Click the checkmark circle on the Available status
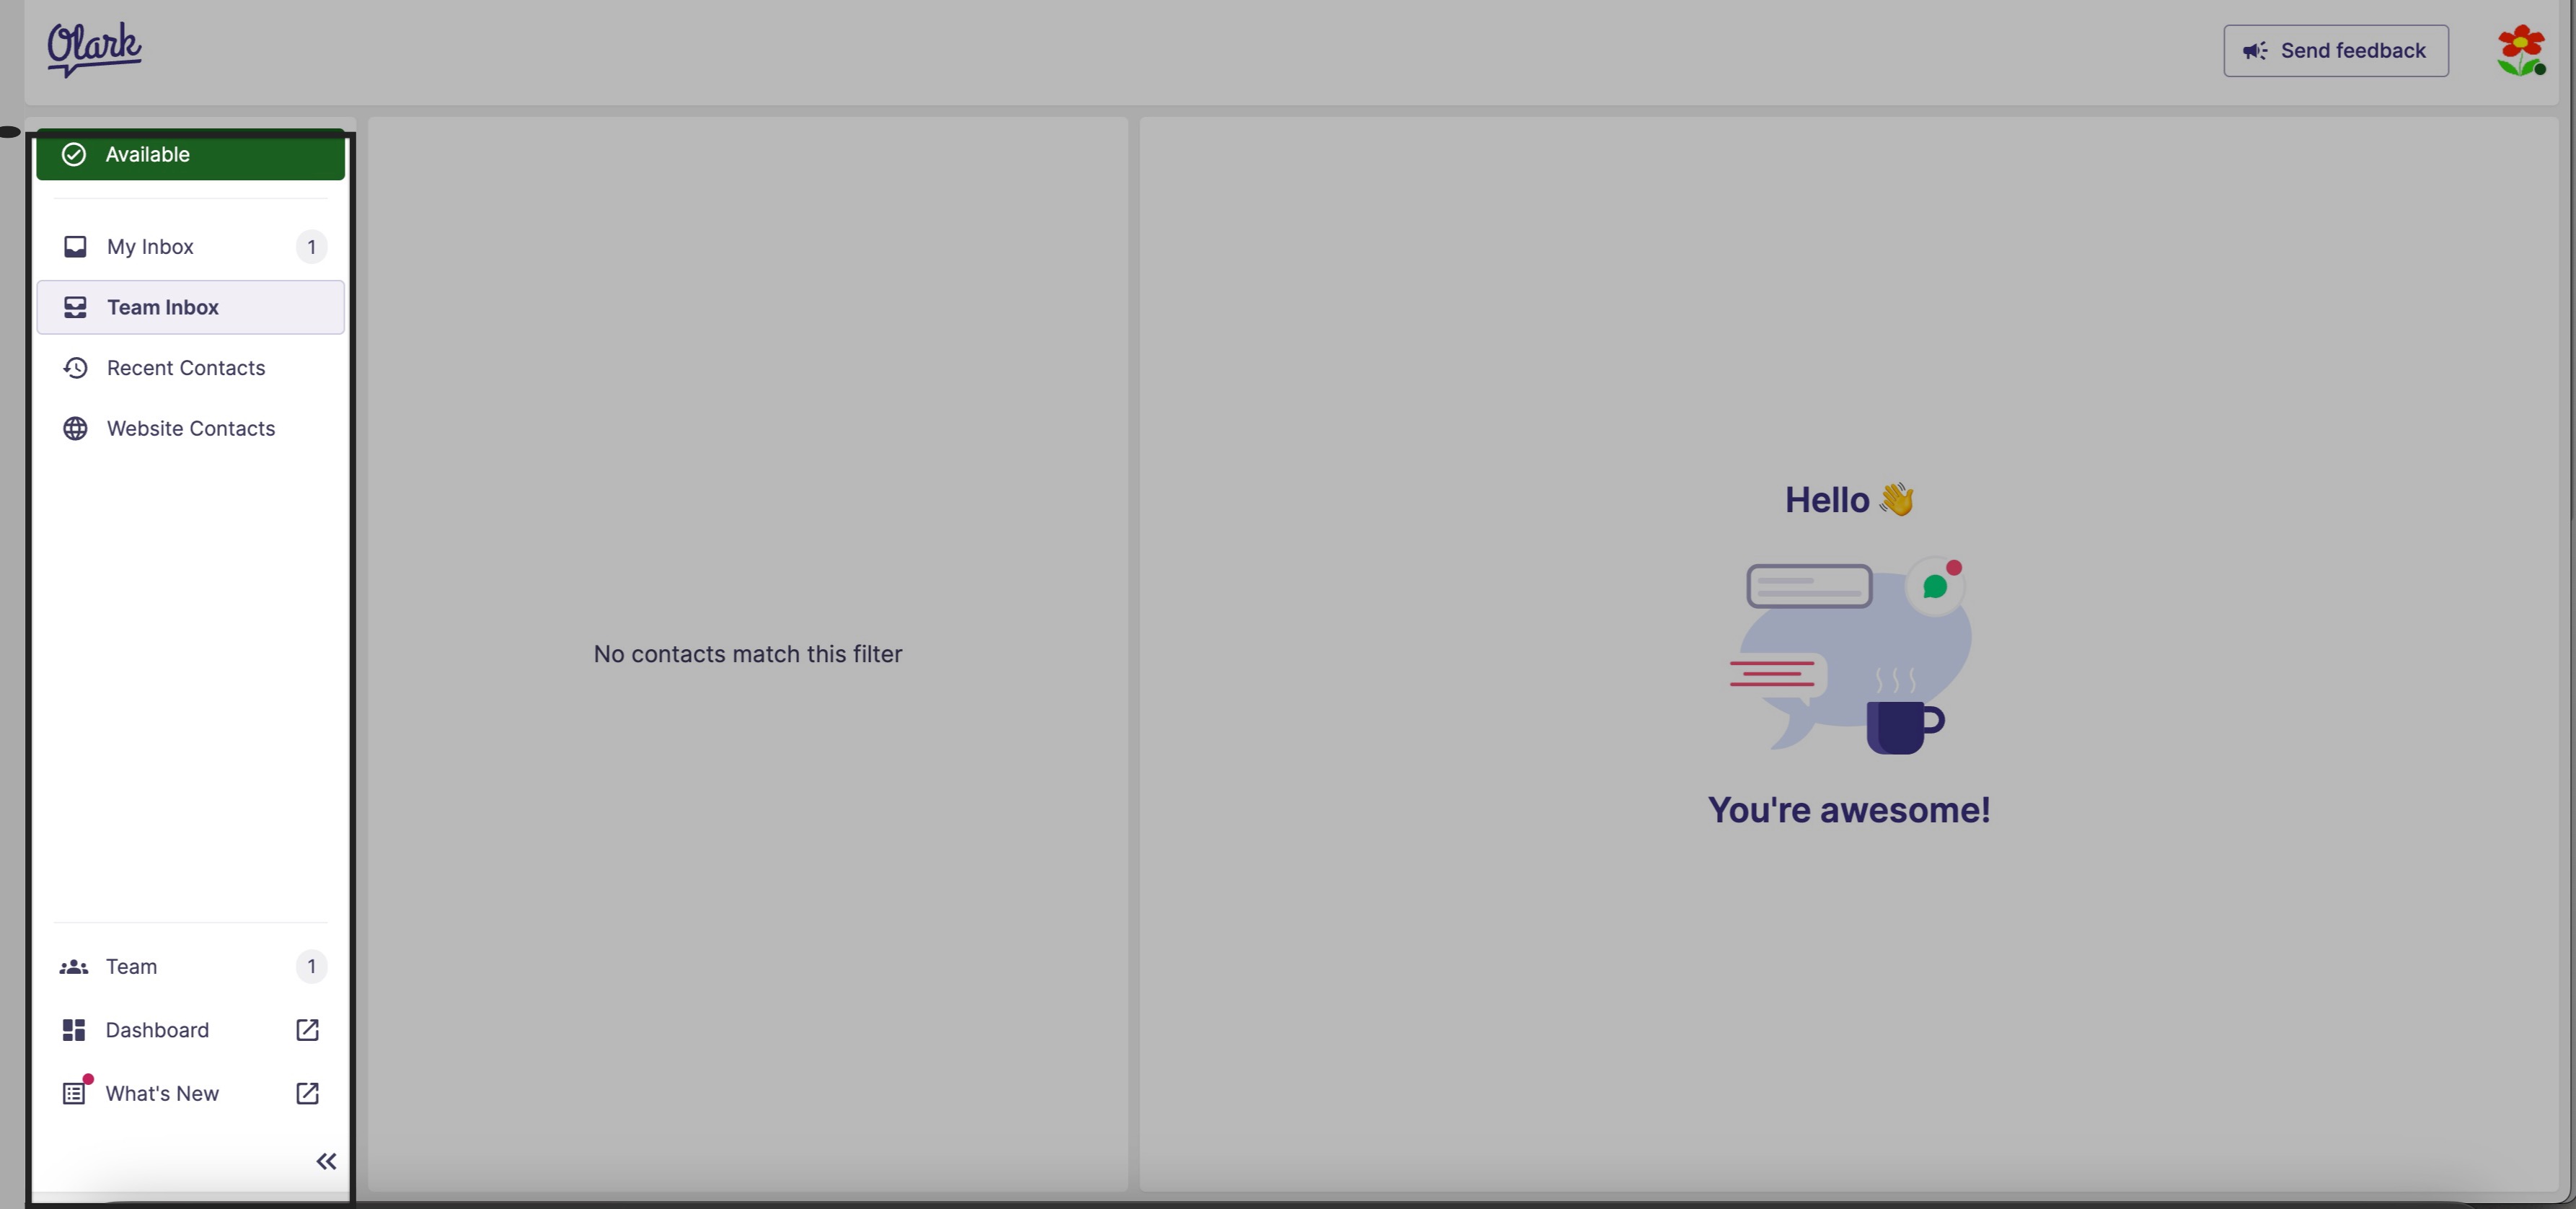Screen dimensions: 2576x1209 click(74, 155)
